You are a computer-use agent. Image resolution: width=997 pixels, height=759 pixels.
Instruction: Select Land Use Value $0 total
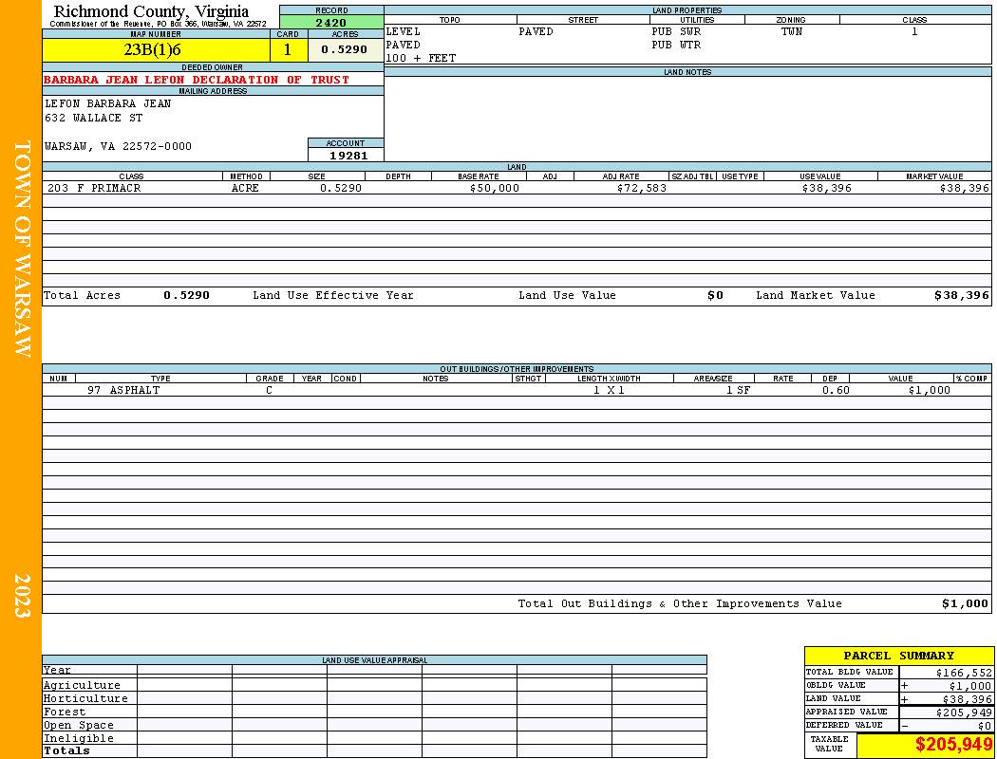pyautogui.click(x=715, y=295)
